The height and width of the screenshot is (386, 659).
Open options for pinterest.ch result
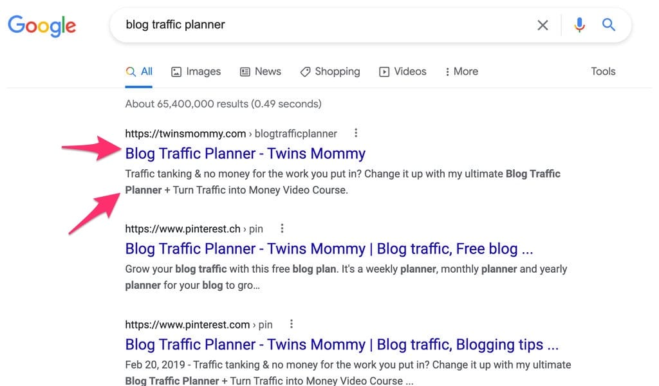pos(282,228)
